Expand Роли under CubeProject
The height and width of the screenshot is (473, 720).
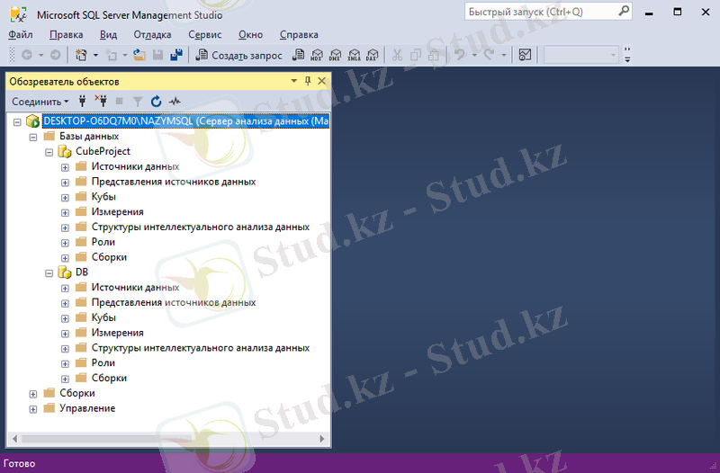65,243
